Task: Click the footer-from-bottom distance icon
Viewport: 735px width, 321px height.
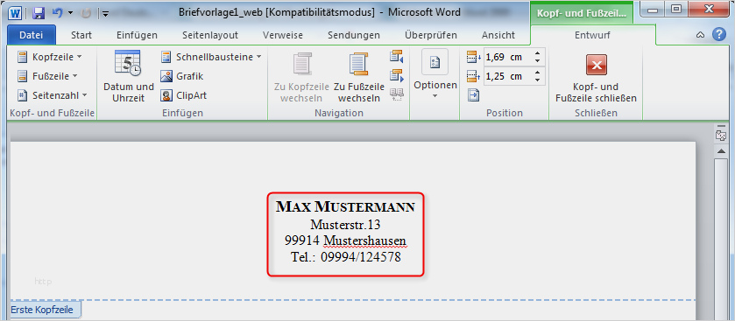Action: point(474,76)
